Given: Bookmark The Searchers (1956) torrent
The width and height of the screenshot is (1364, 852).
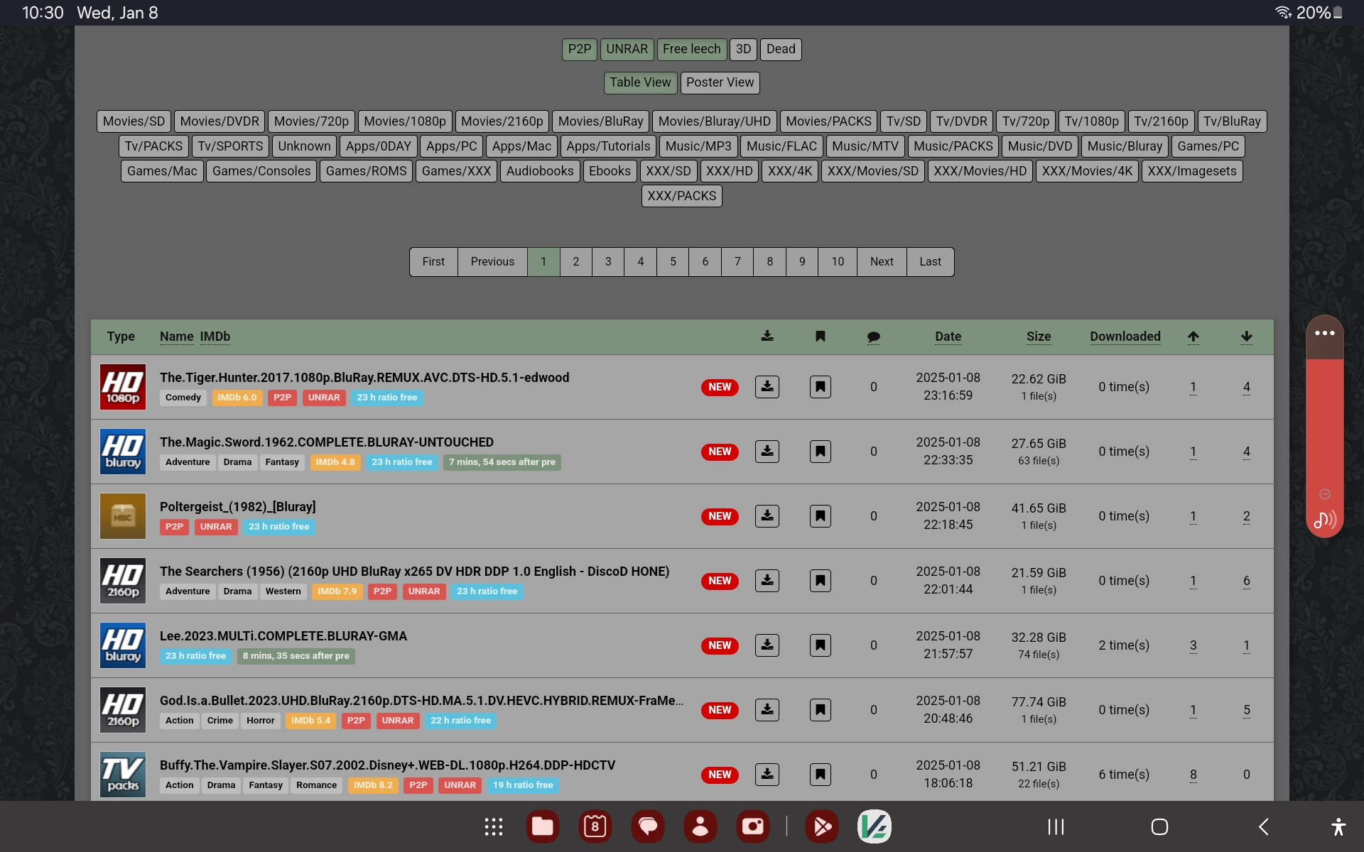Looking at the screenshot, I should pyautogui.click(x=820, y=581).
